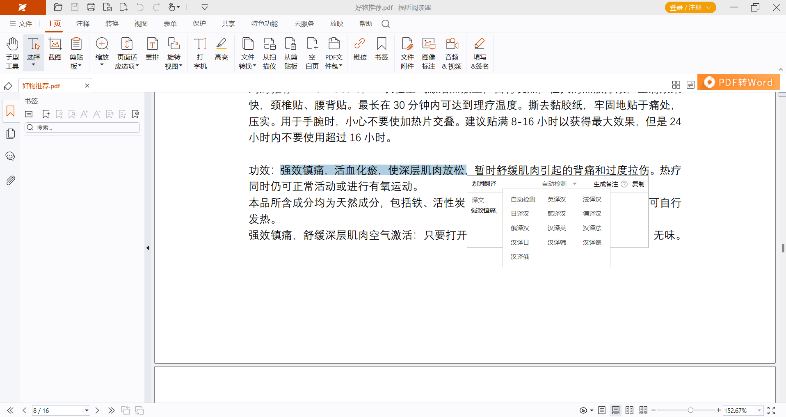Select the Hand tool (手型工具)
Viewport: 786px width, 417px height.
pos(12,53)
